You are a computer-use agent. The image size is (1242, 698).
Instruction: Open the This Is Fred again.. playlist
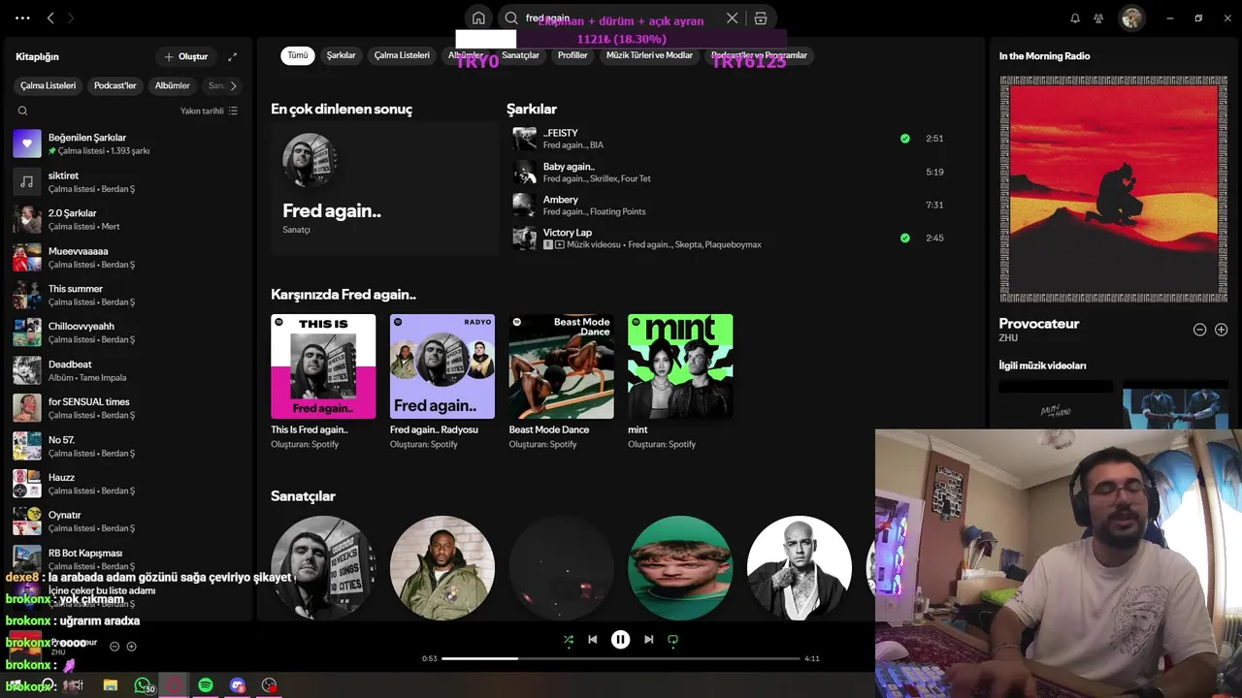pos(323,381)
